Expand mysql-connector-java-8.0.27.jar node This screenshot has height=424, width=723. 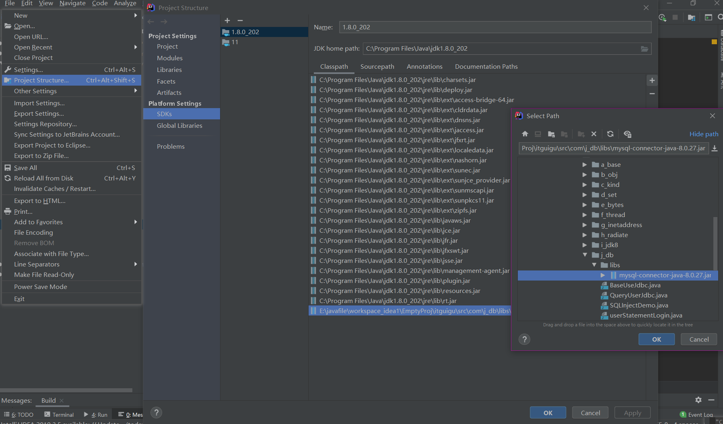tap(603, 275)
